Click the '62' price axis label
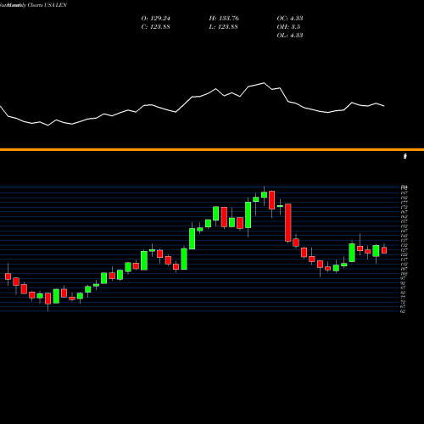 tap(403, 311)
